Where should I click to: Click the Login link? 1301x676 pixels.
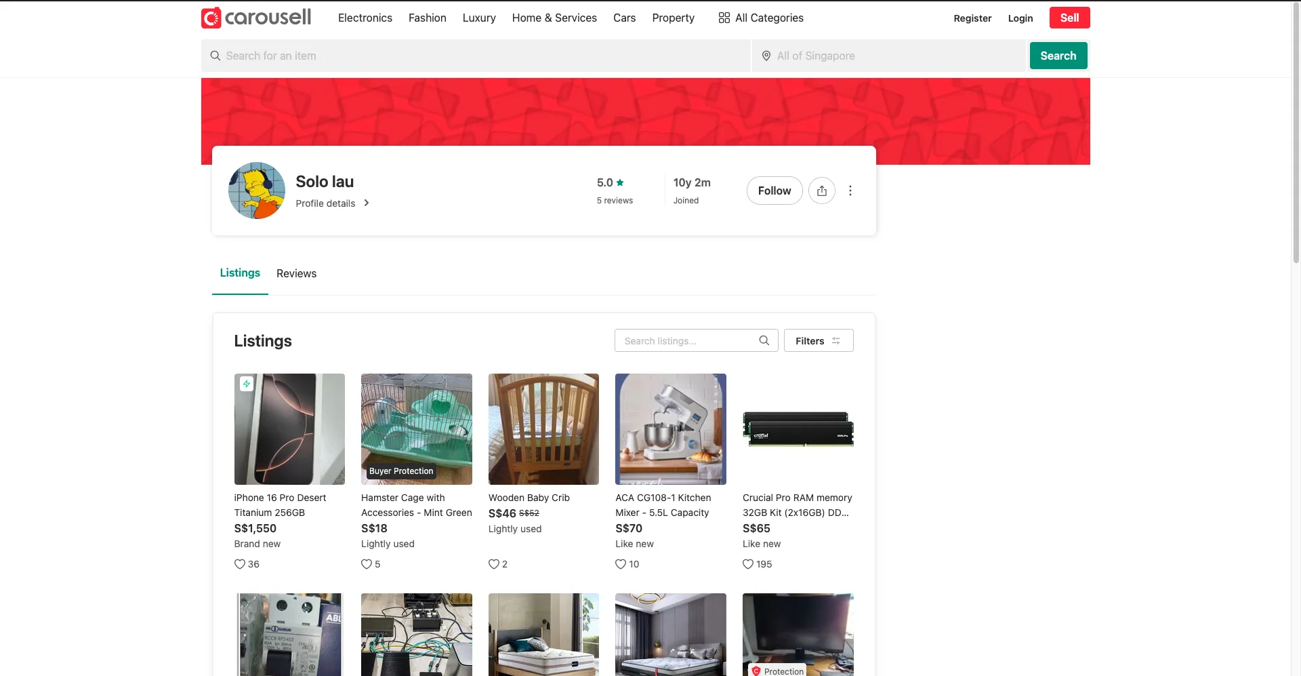(x=1020, y=18)
